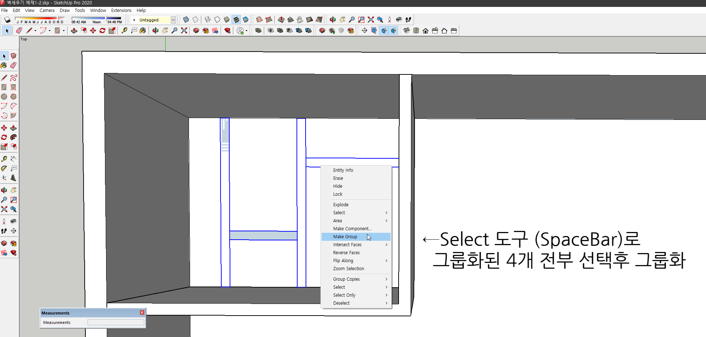Click the Measurements input field
706x337 pixels.
(116, 322)
